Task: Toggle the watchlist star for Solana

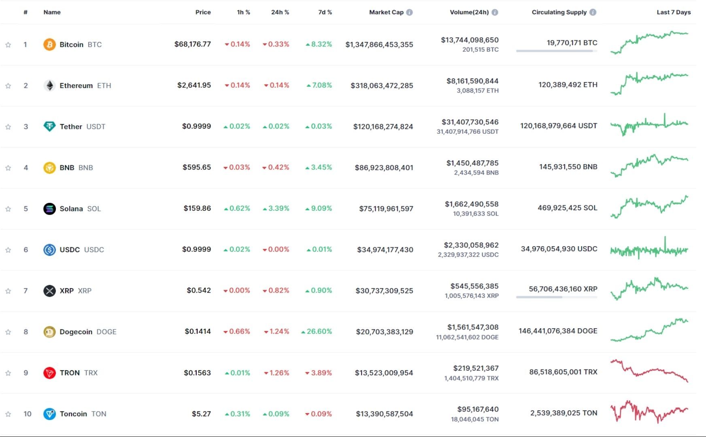Action: (x=8, y=208)
